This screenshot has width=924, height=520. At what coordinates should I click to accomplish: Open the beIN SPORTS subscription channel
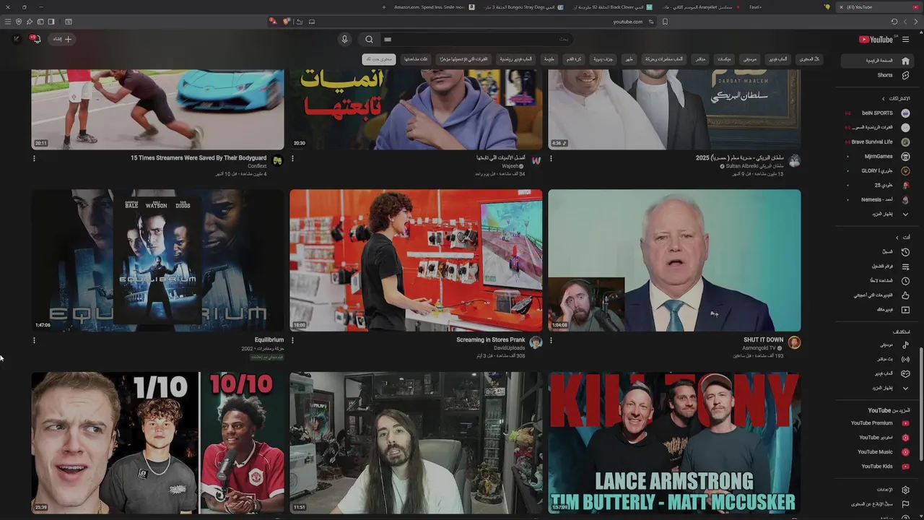pyautogui.click(x=876, y=113)
